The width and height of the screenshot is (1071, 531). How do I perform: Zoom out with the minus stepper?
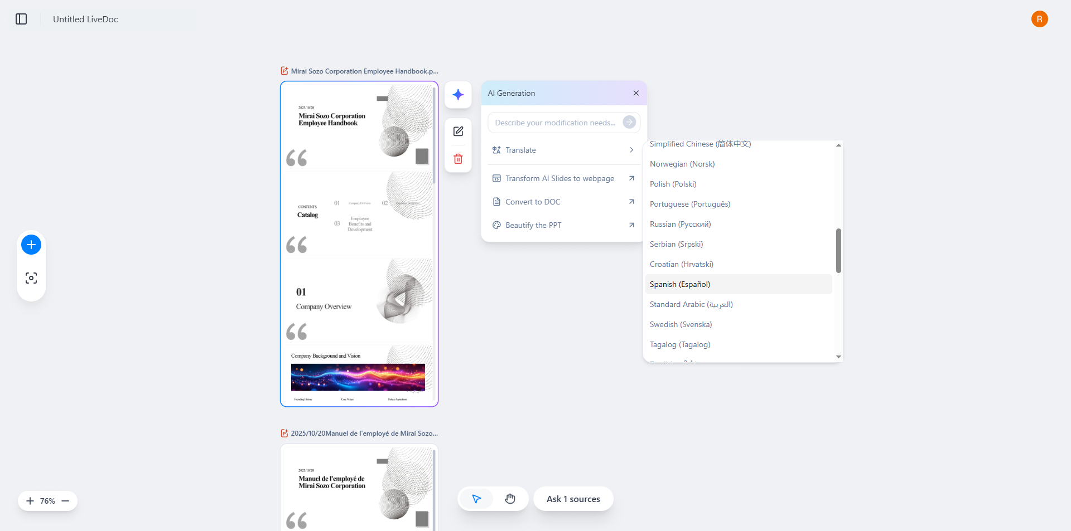click(65, 501)
